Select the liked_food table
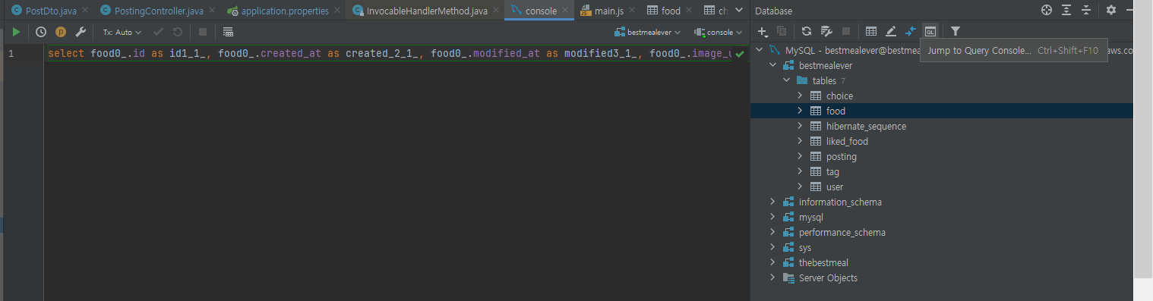Viewport: 1153px width, 301px height. click(847, 142)
